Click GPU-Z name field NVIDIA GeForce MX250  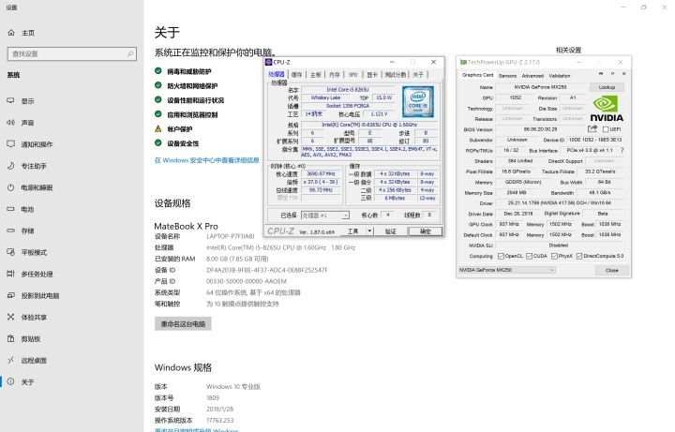540,87
